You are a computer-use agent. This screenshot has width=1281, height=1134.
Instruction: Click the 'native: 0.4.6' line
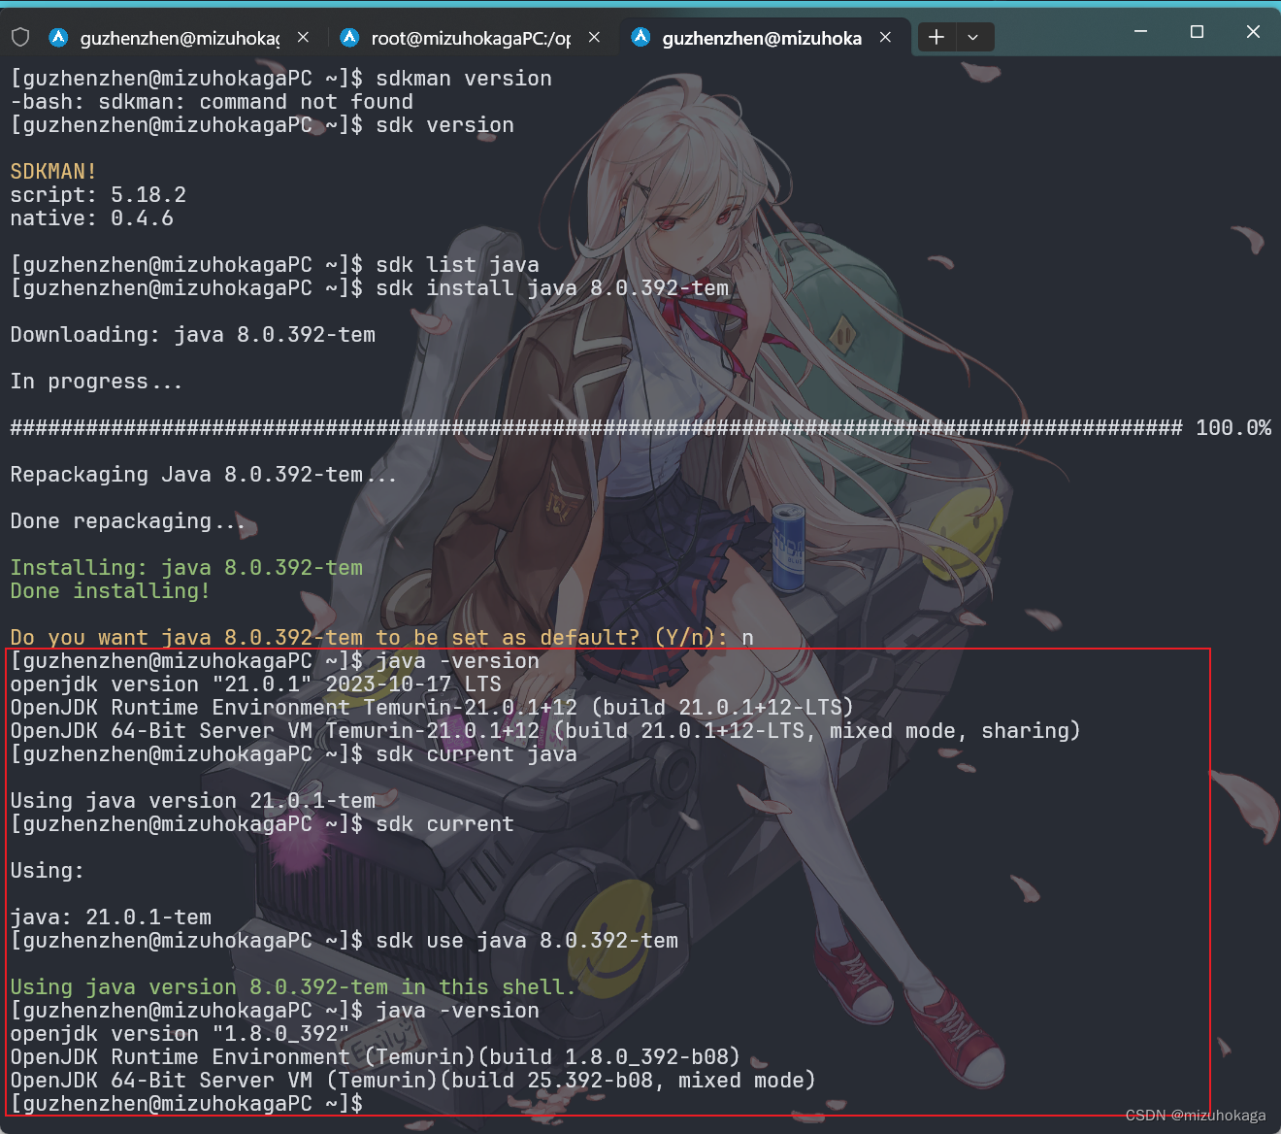coord(91,218)
